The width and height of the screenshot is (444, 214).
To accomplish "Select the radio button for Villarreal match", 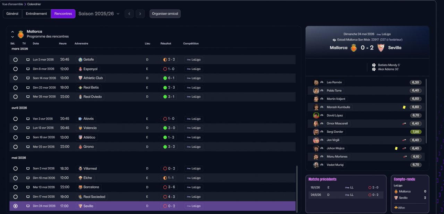I will [x=15, y=168].
